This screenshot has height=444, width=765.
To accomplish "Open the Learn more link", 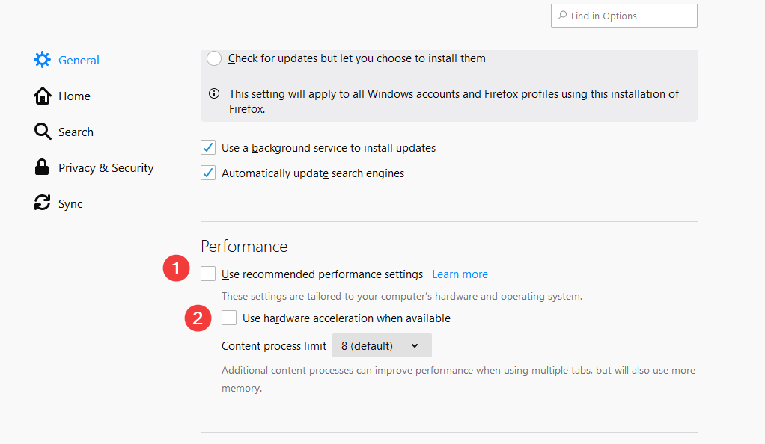I will coord(460,274).
